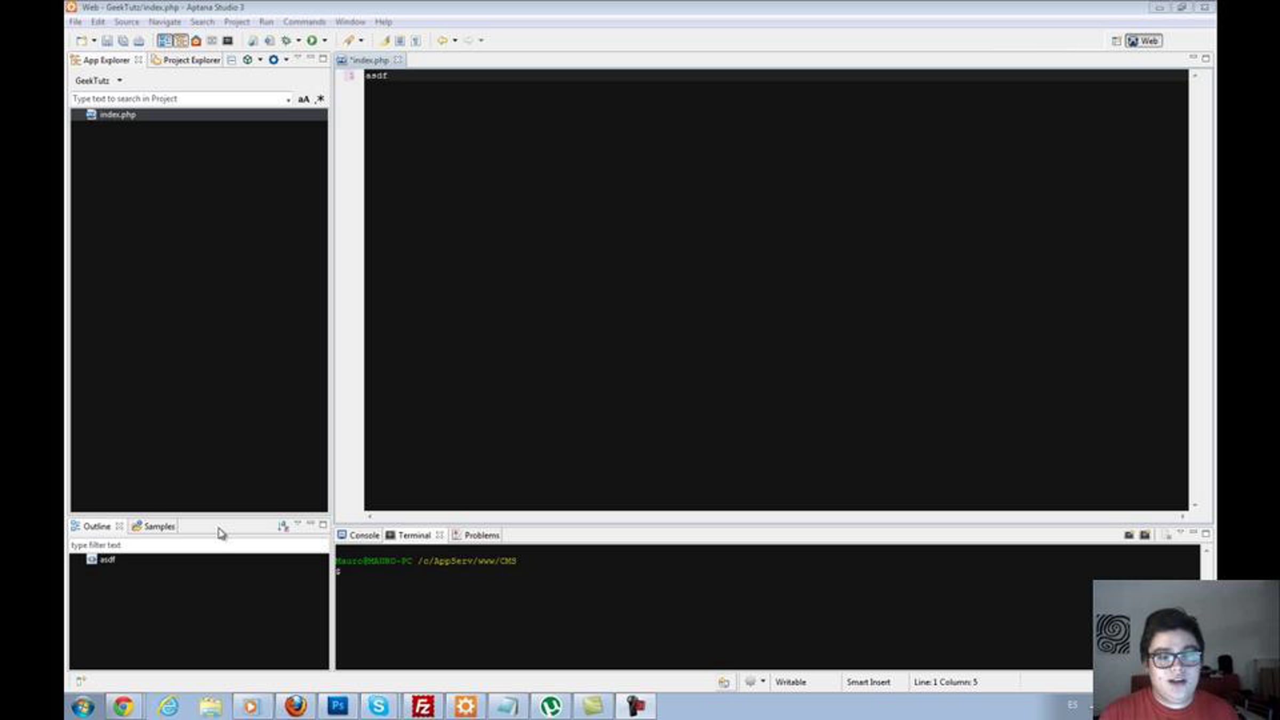1280x720 pixels.
Task: Open the Commands menu
Action: click(x=304, y=22)
